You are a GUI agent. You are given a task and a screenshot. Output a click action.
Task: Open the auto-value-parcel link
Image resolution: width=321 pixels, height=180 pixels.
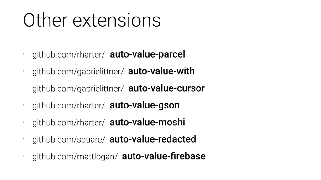tap(147, 54)
